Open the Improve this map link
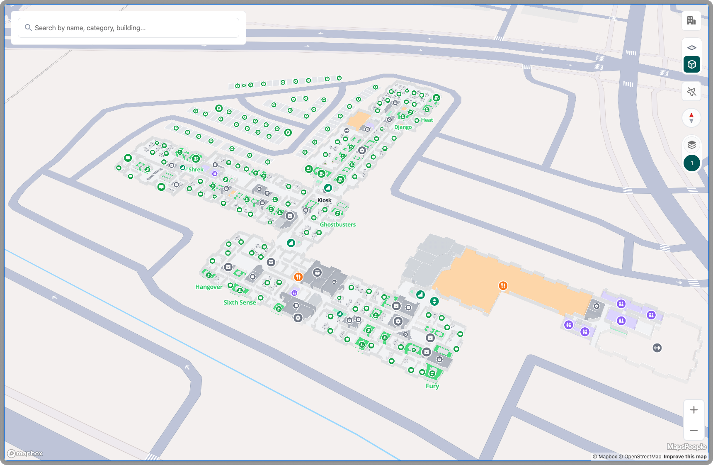This screenshot has width=713, height=465. pyautogui.click(x=685, y=457)
